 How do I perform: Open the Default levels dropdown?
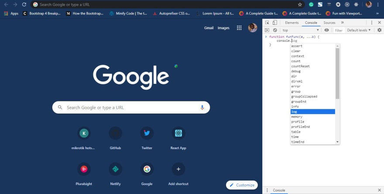[359, 30]
